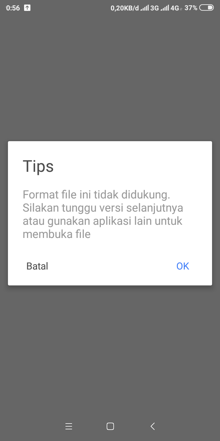Go back using the chevron navigation icon
The height and width of the screenshot is (441, 220).
pyautogui.click(x=152, y=426)
